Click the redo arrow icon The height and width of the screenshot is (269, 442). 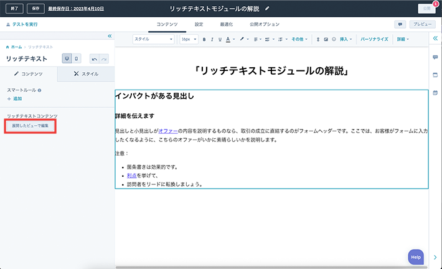tap(104, 59)
